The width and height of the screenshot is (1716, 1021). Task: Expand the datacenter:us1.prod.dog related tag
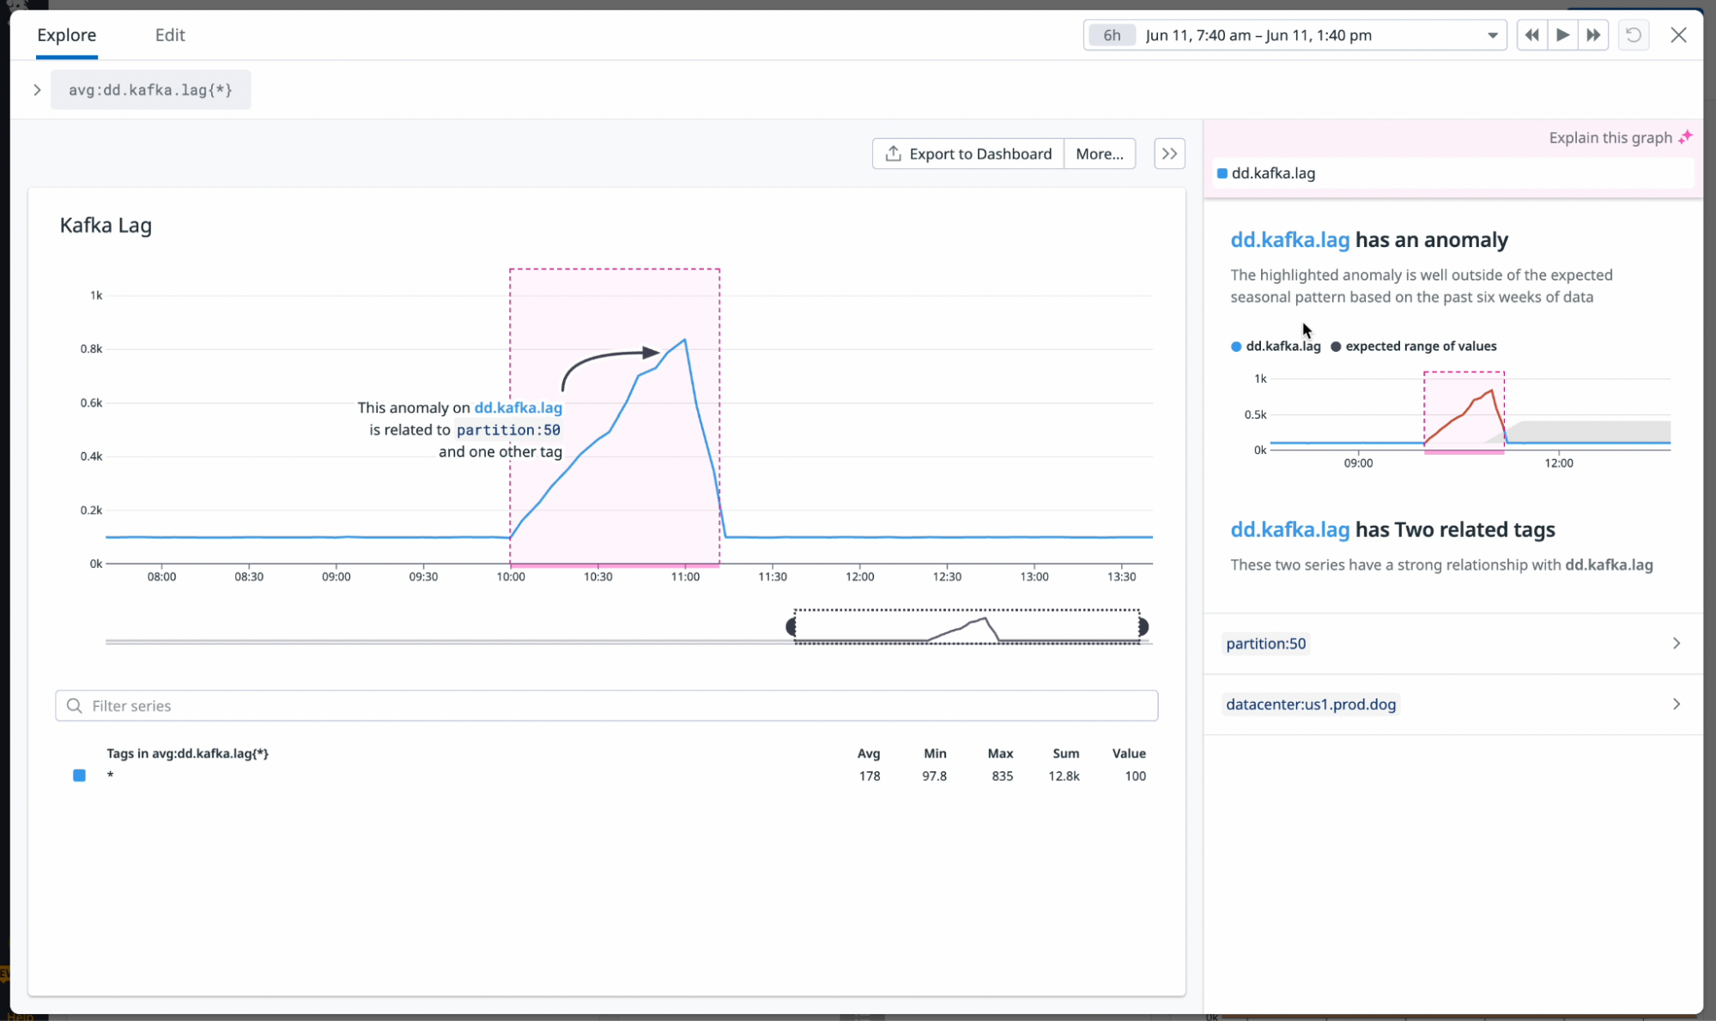click(1675, 704)
